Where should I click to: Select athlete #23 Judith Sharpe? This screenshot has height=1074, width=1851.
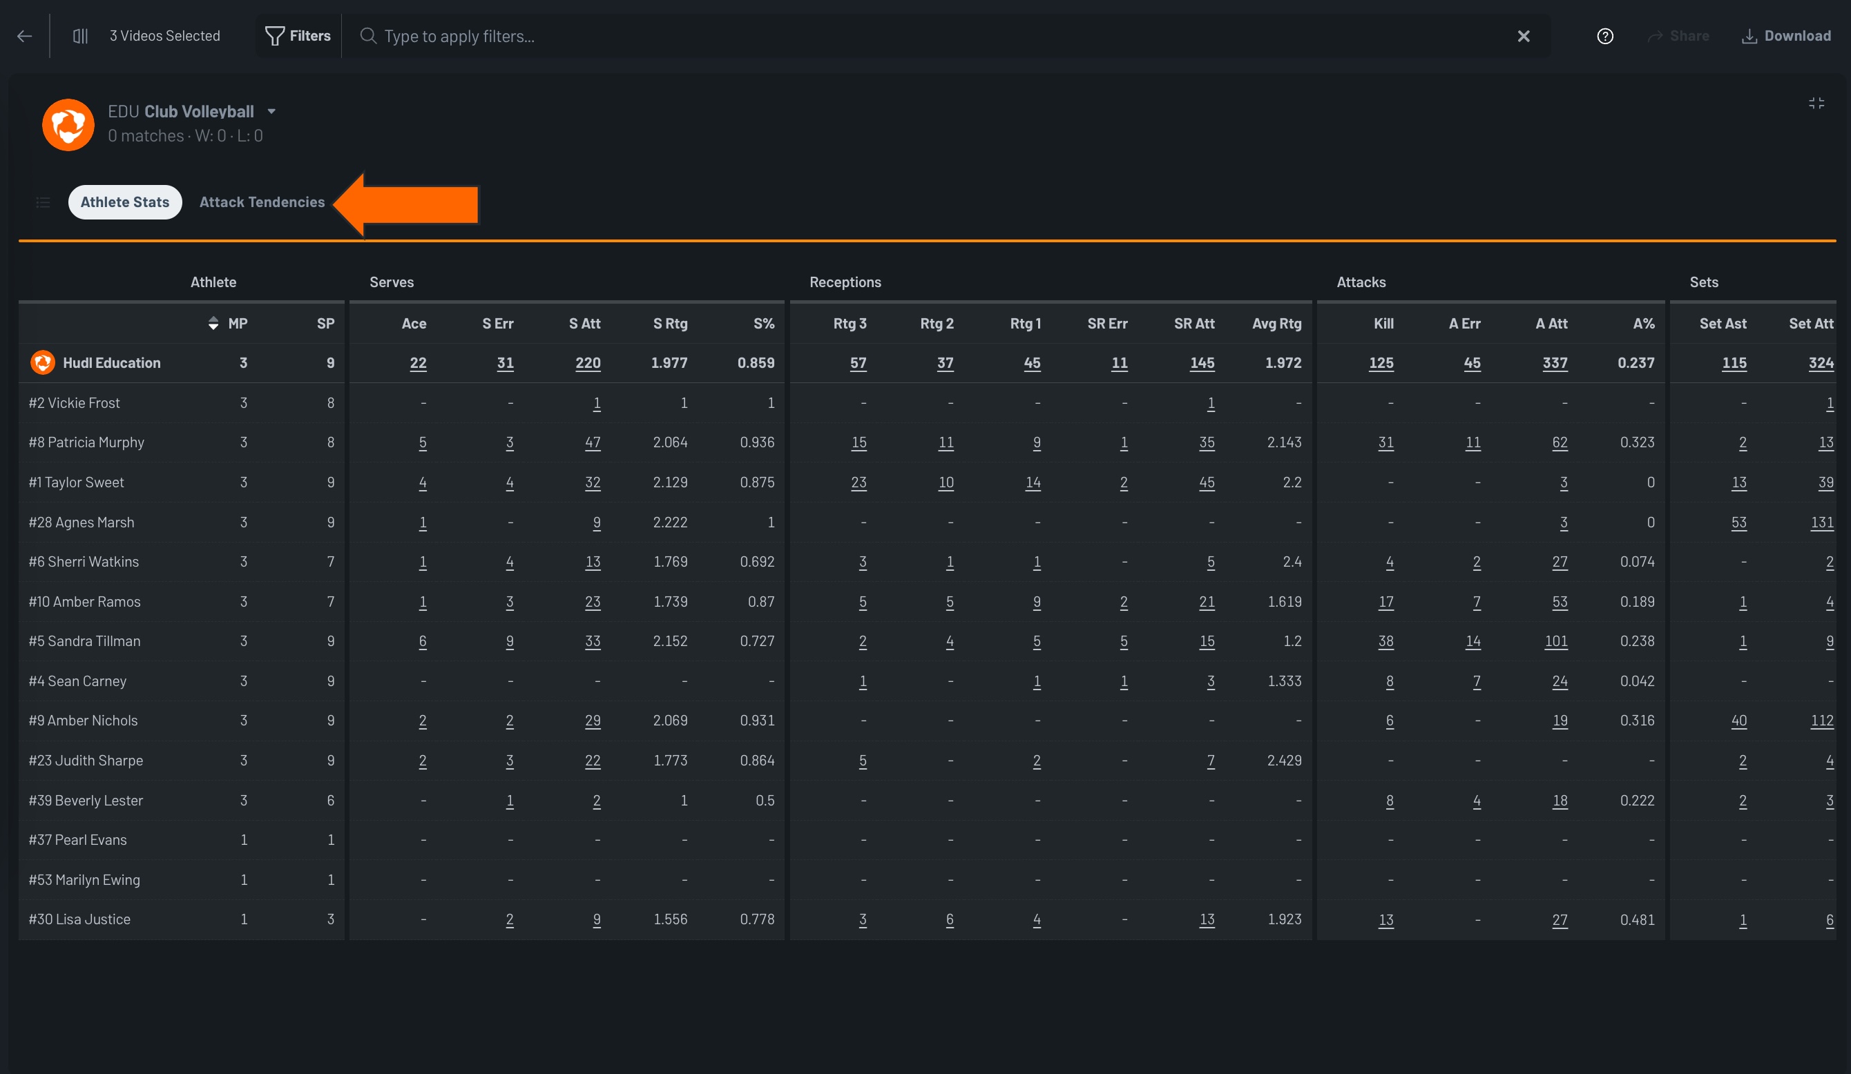86,761
